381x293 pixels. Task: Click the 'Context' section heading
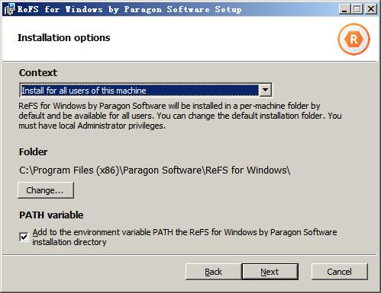pyautogui.click(x=38, y=73)
